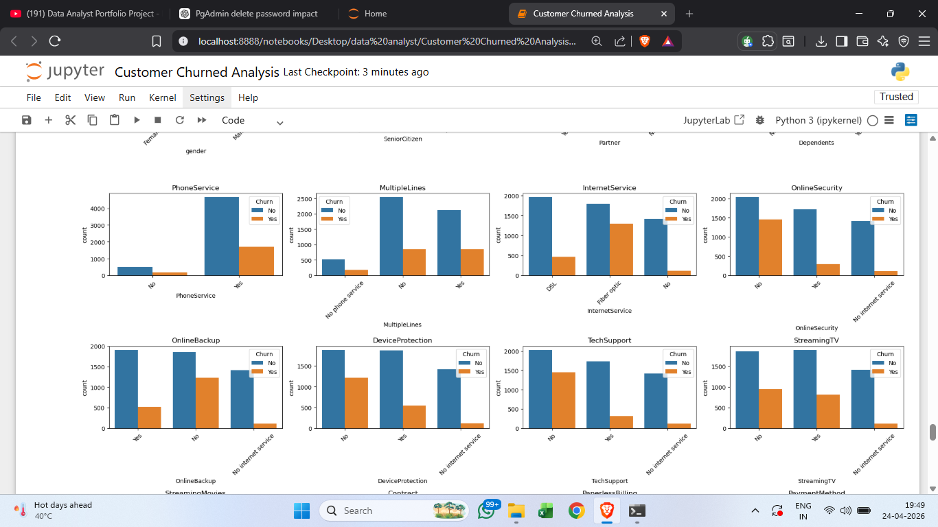Open the weather widget Hot days ahead
938x527 pixels.
[54, 511]
